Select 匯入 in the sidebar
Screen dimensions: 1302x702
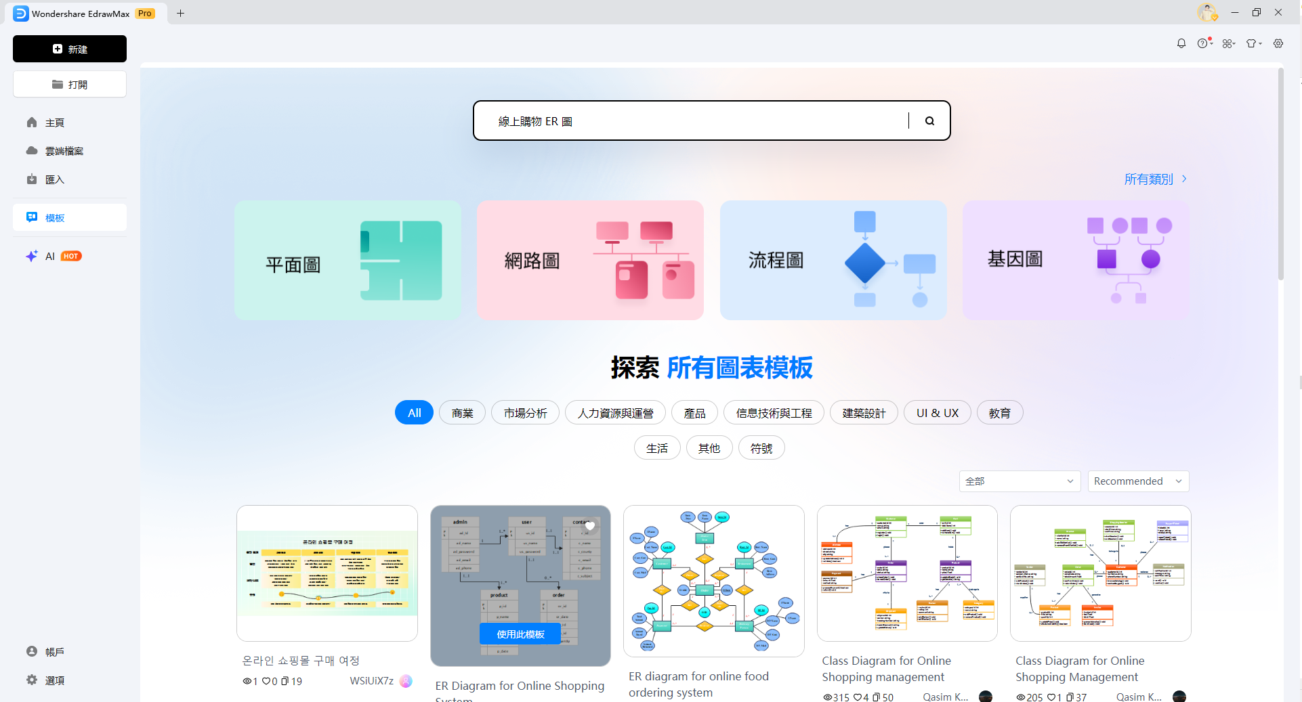pyautogui.click(x=54, y=179)
